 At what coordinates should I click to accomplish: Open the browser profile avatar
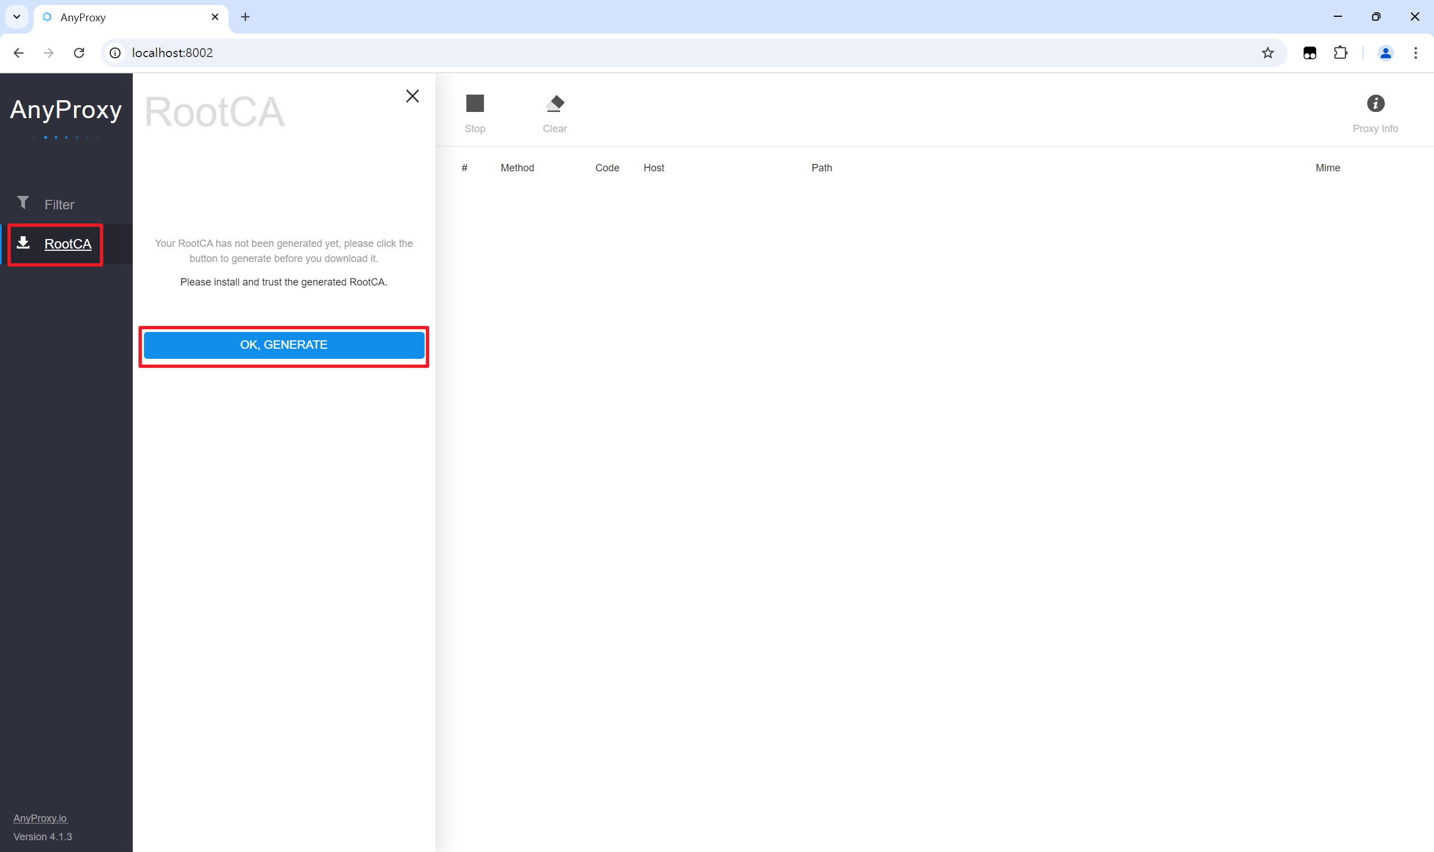coord(1385,53)
